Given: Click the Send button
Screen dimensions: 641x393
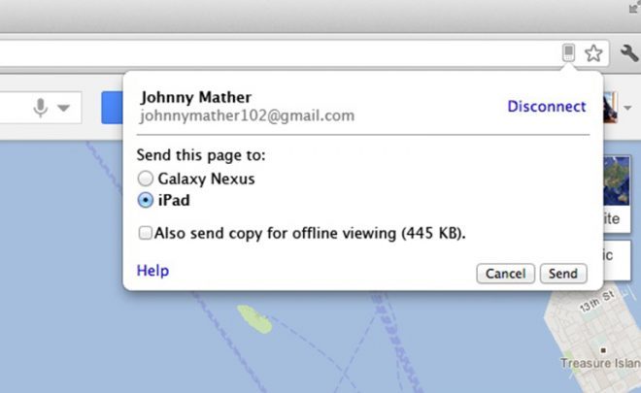Looking at the screenshot, I should pos(563,274).
